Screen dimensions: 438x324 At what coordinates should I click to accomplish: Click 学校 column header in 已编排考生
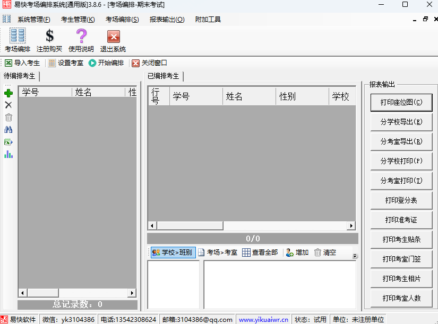pyautogui.click(x=342, y=96)
